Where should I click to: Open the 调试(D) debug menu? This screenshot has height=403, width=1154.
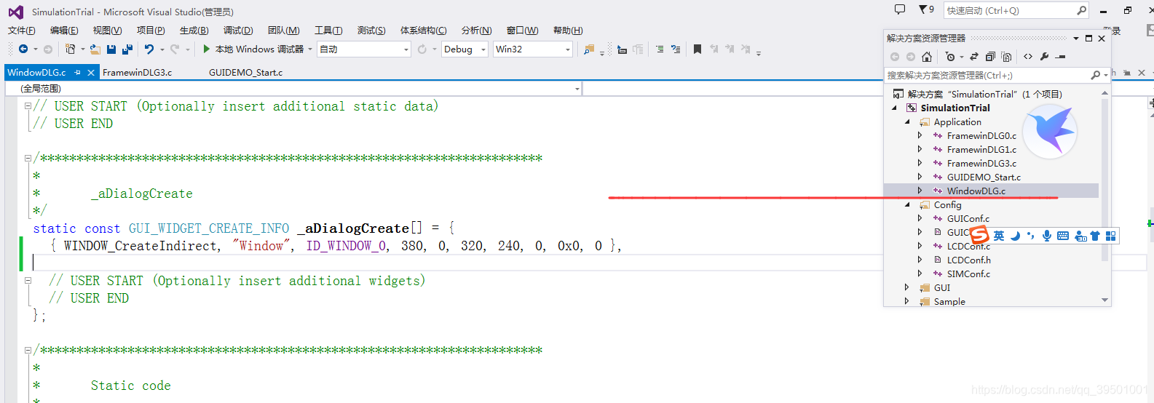tap(238, 30)
